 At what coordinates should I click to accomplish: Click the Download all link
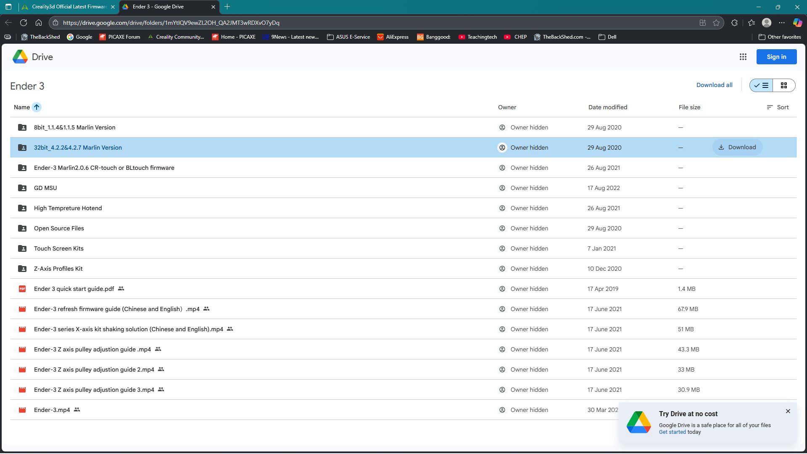coord(714,85)
